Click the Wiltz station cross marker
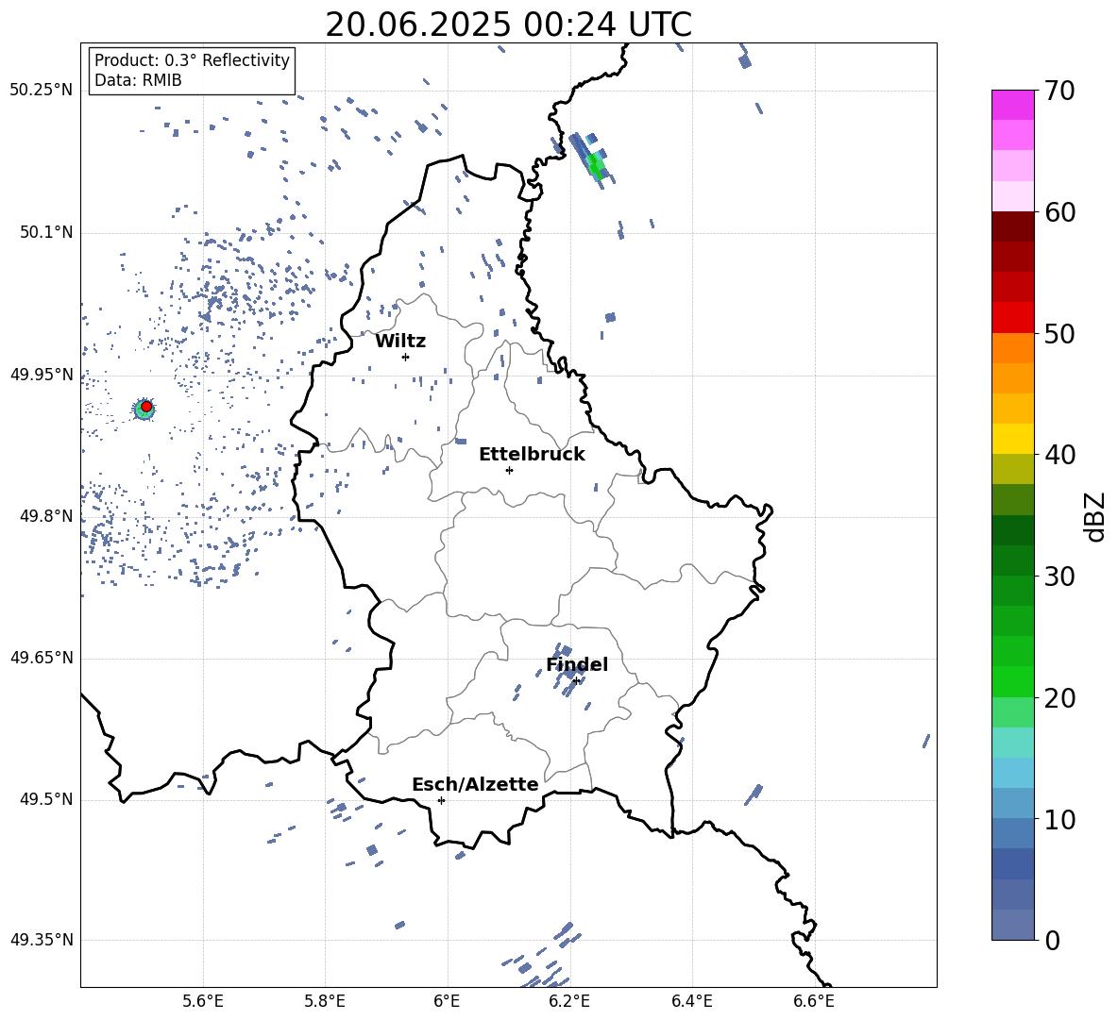Viewport: 1118px width, 1020px height. click(x=405, y=357)
